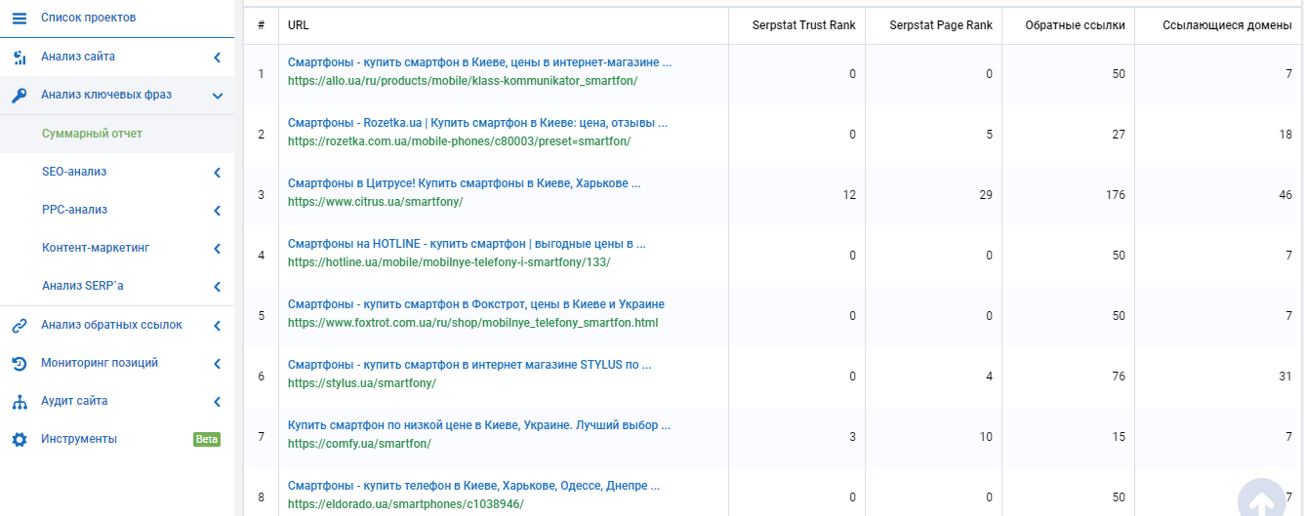Open allo.ua smartphones title link

tap(479, 62)
